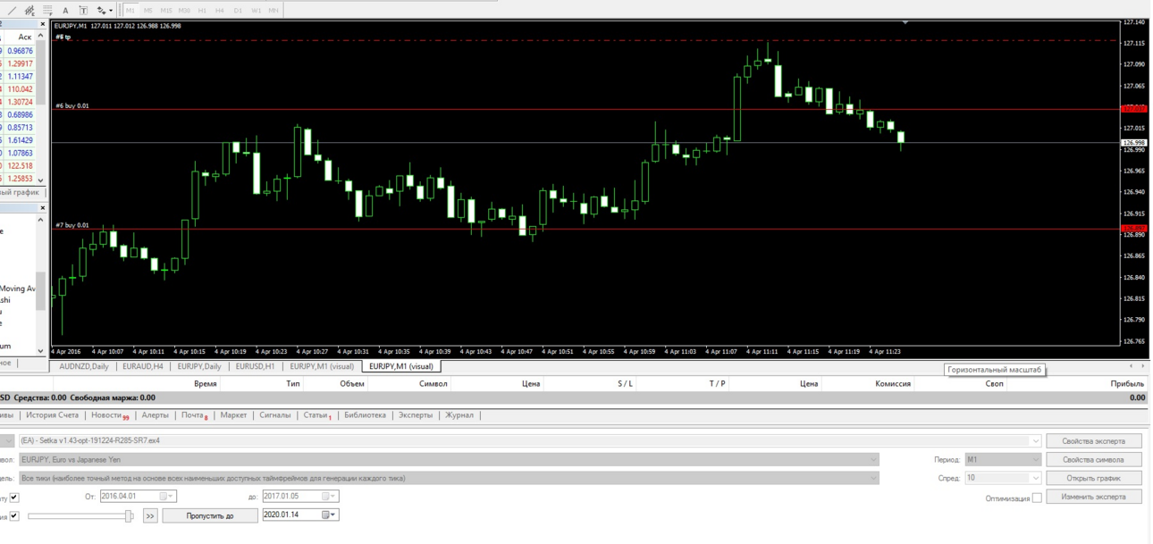The image size is (1153, 544).
Task: Close the Navigator panel
Action: click(41, 207)
